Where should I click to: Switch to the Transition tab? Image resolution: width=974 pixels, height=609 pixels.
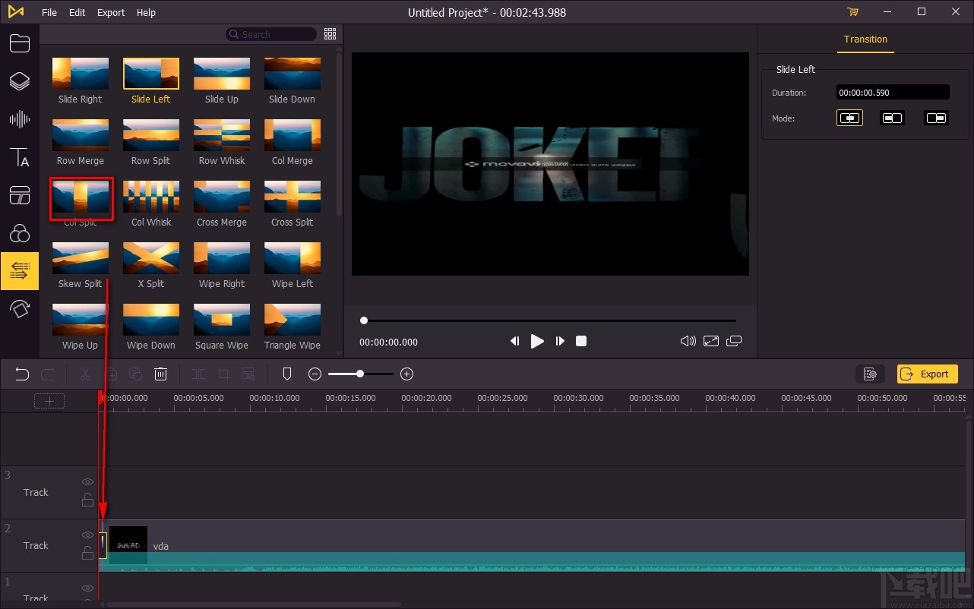[865, 39]
